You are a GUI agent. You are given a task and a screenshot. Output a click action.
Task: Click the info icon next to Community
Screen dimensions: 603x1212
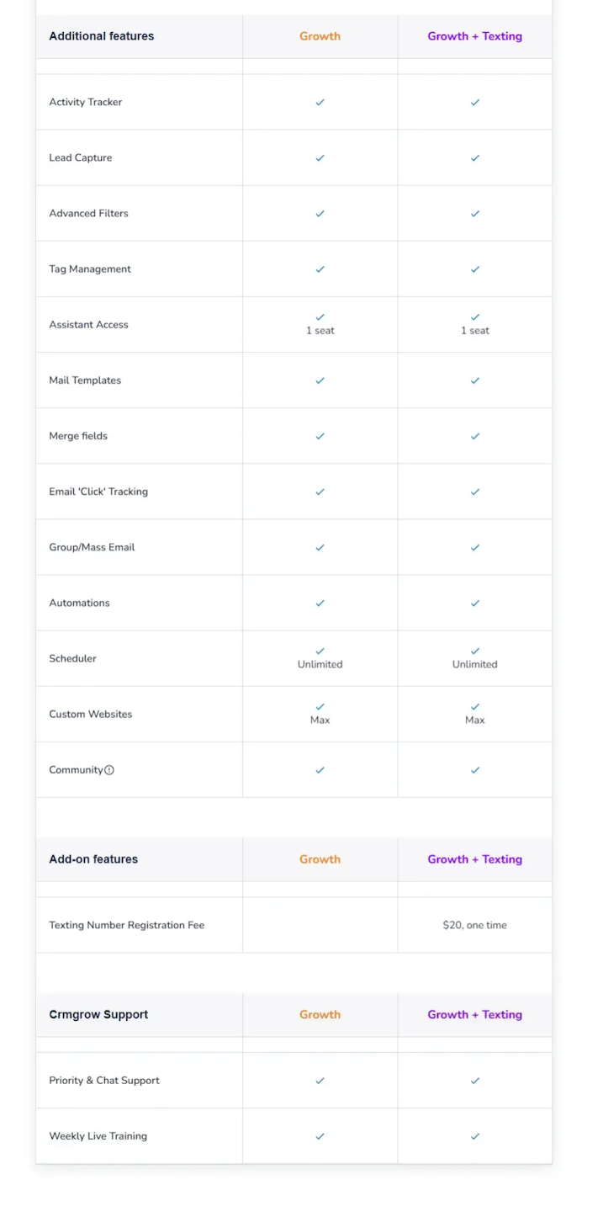coord(109,770)
